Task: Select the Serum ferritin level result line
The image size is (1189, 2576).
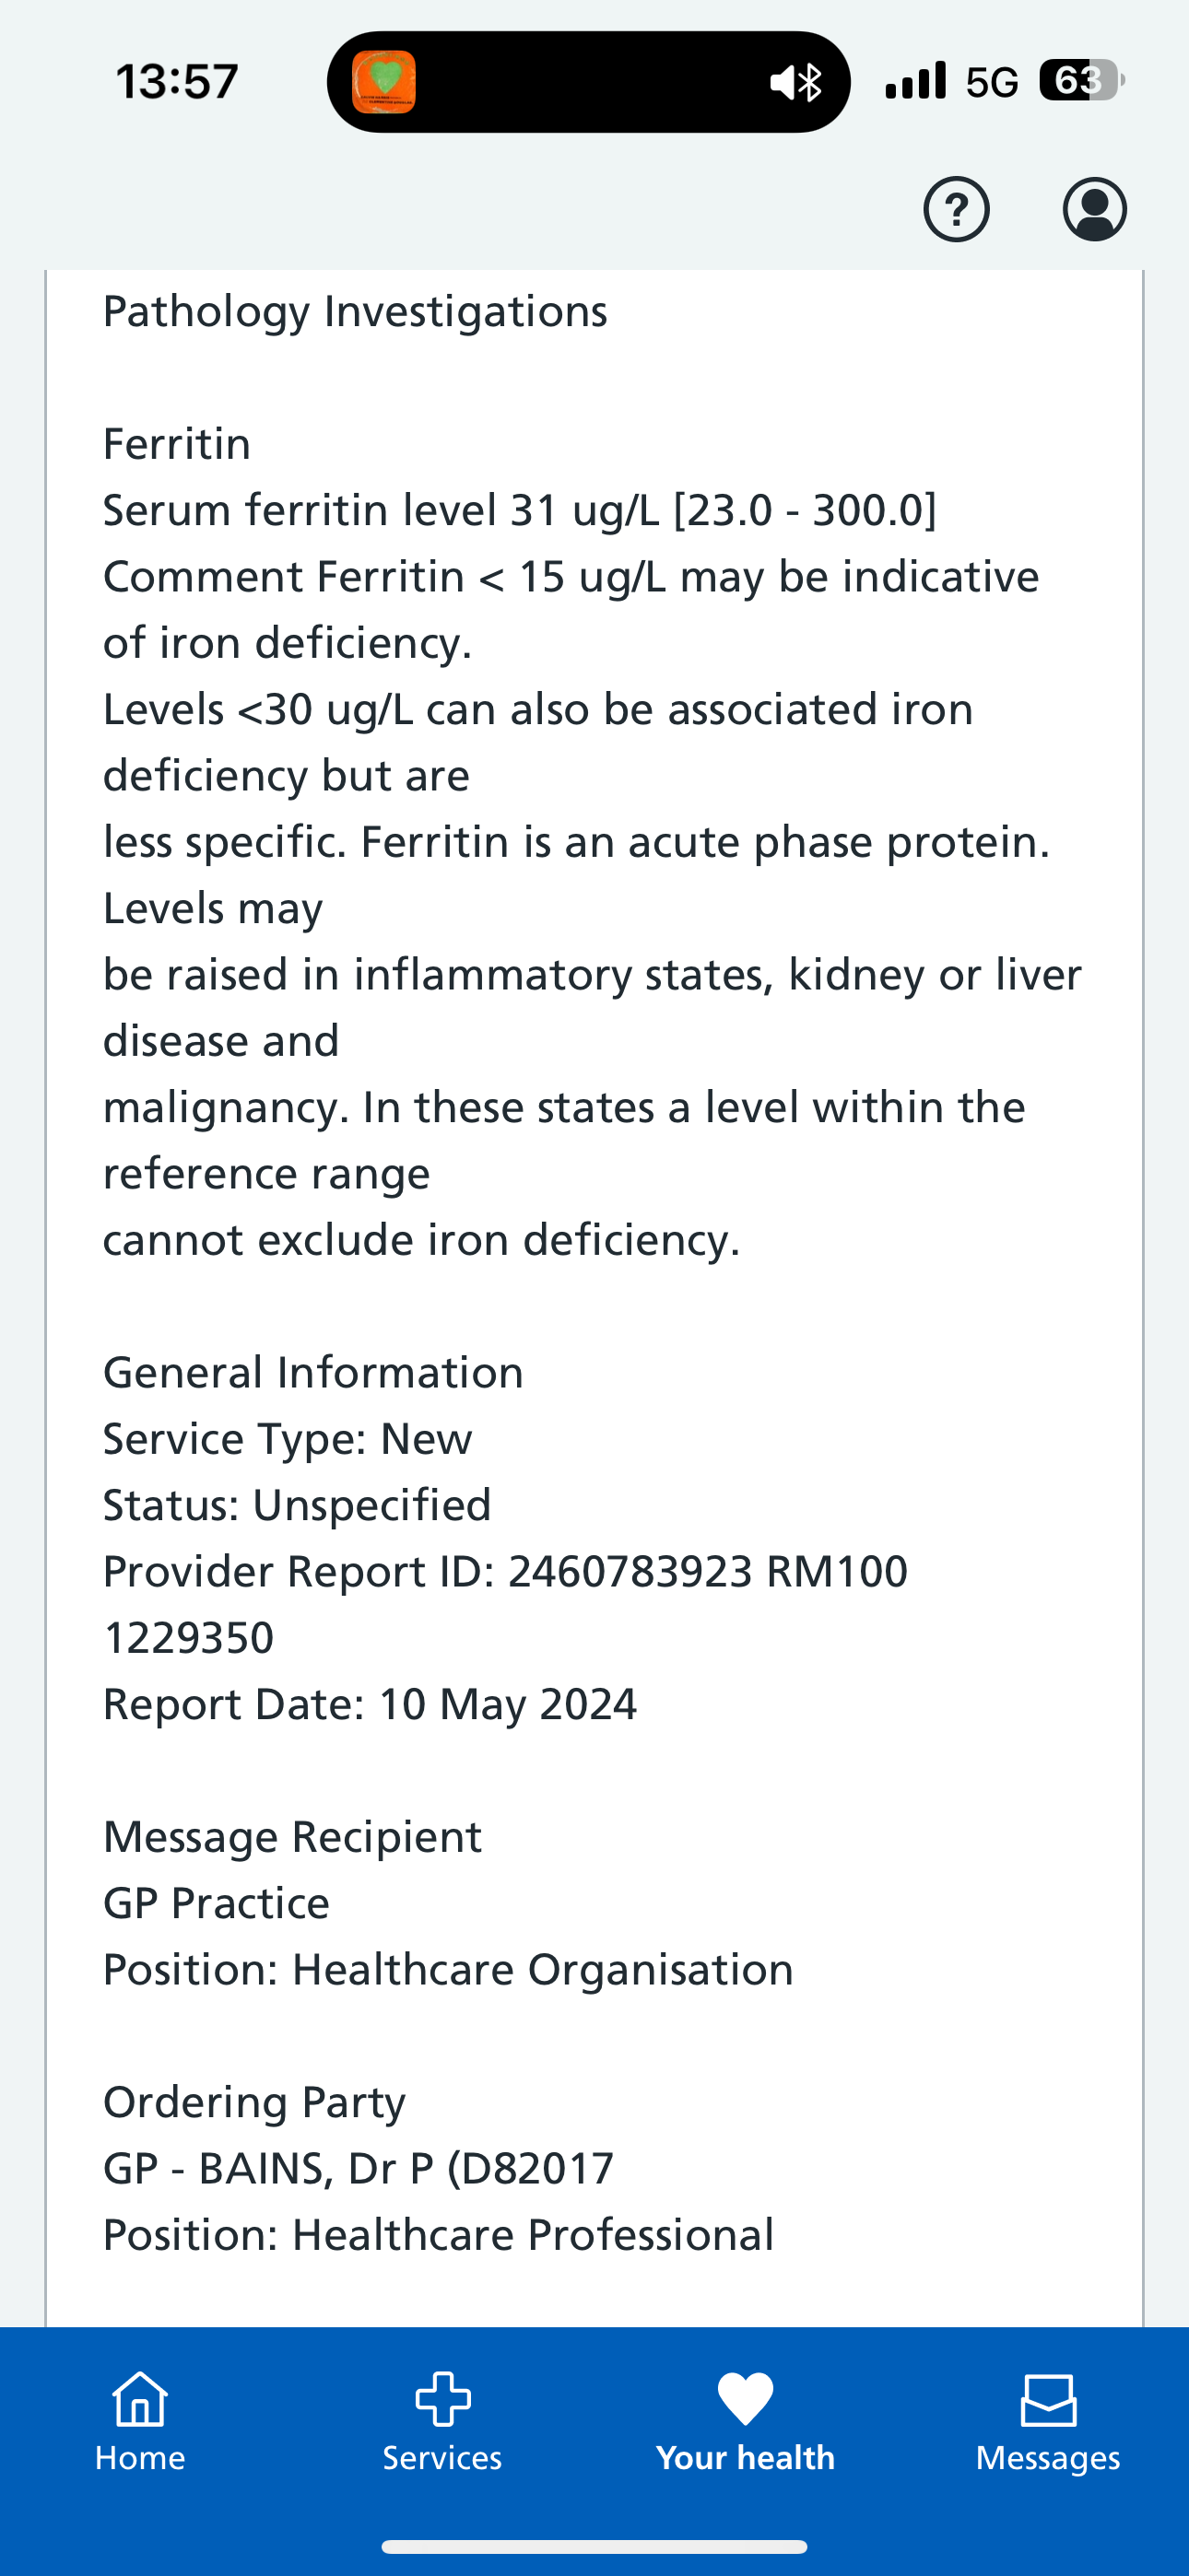Action: pos(520,510)
